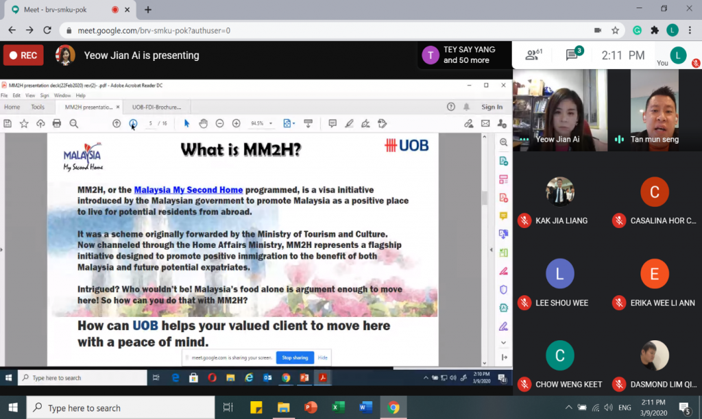This screenshot has width=702, height=419.
Task: Open the search magnifier at top of right panel
Action: pos(504,142)
